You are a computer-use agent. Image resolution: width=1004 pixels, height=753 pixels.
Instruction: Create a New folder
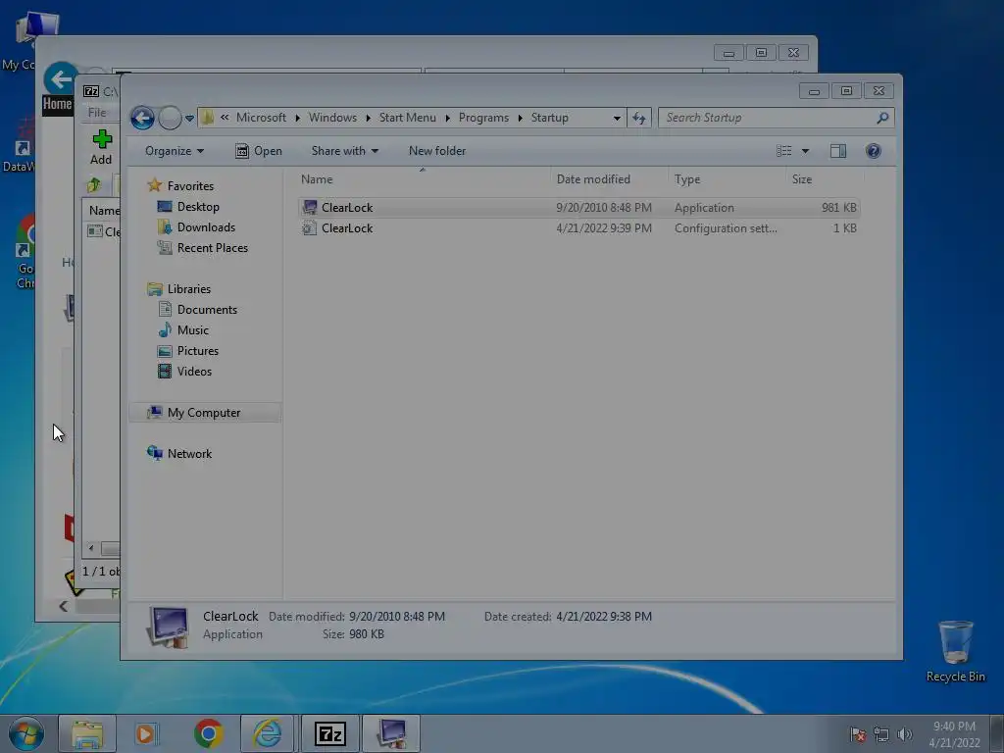tap(437, 151)
